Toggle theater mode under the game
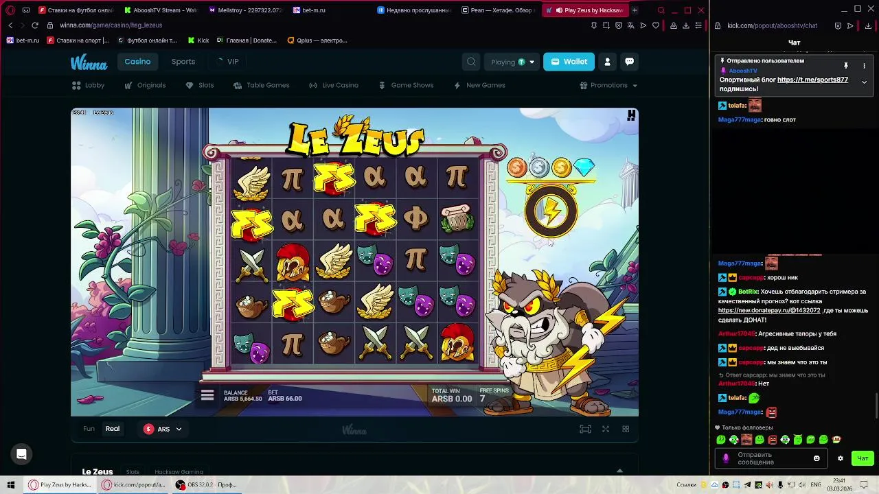879x494 pixels. [x=585, y=429]
